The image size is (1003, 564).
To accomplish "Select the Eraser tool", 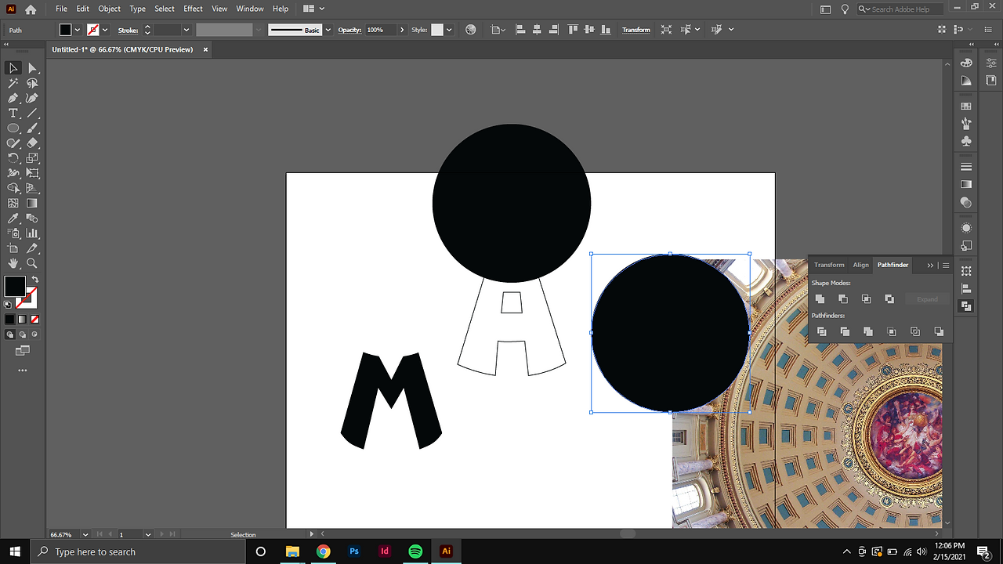I will (32, 143).
